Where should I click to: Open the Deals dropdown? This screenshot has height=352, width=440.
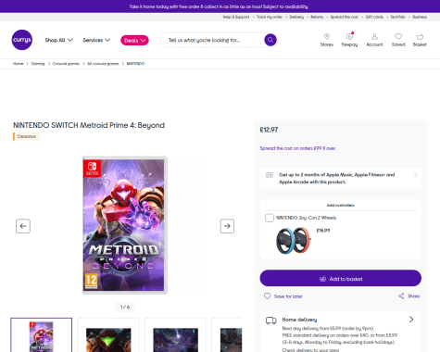tap(134, 40)
